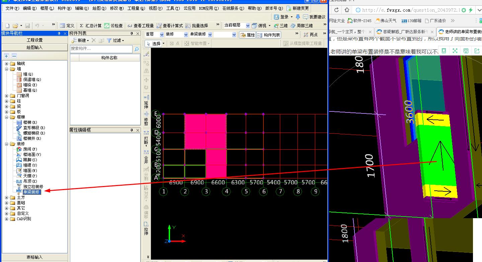Open the 在线服务 menu
The height and width of the screenshot is (262, 482).
click(x=233, y=8)
